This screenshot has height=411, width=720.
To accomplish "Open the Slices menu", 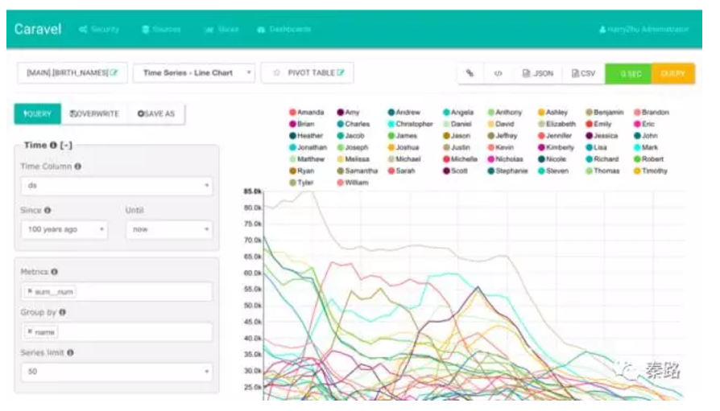I will click(x=221, y=29).
